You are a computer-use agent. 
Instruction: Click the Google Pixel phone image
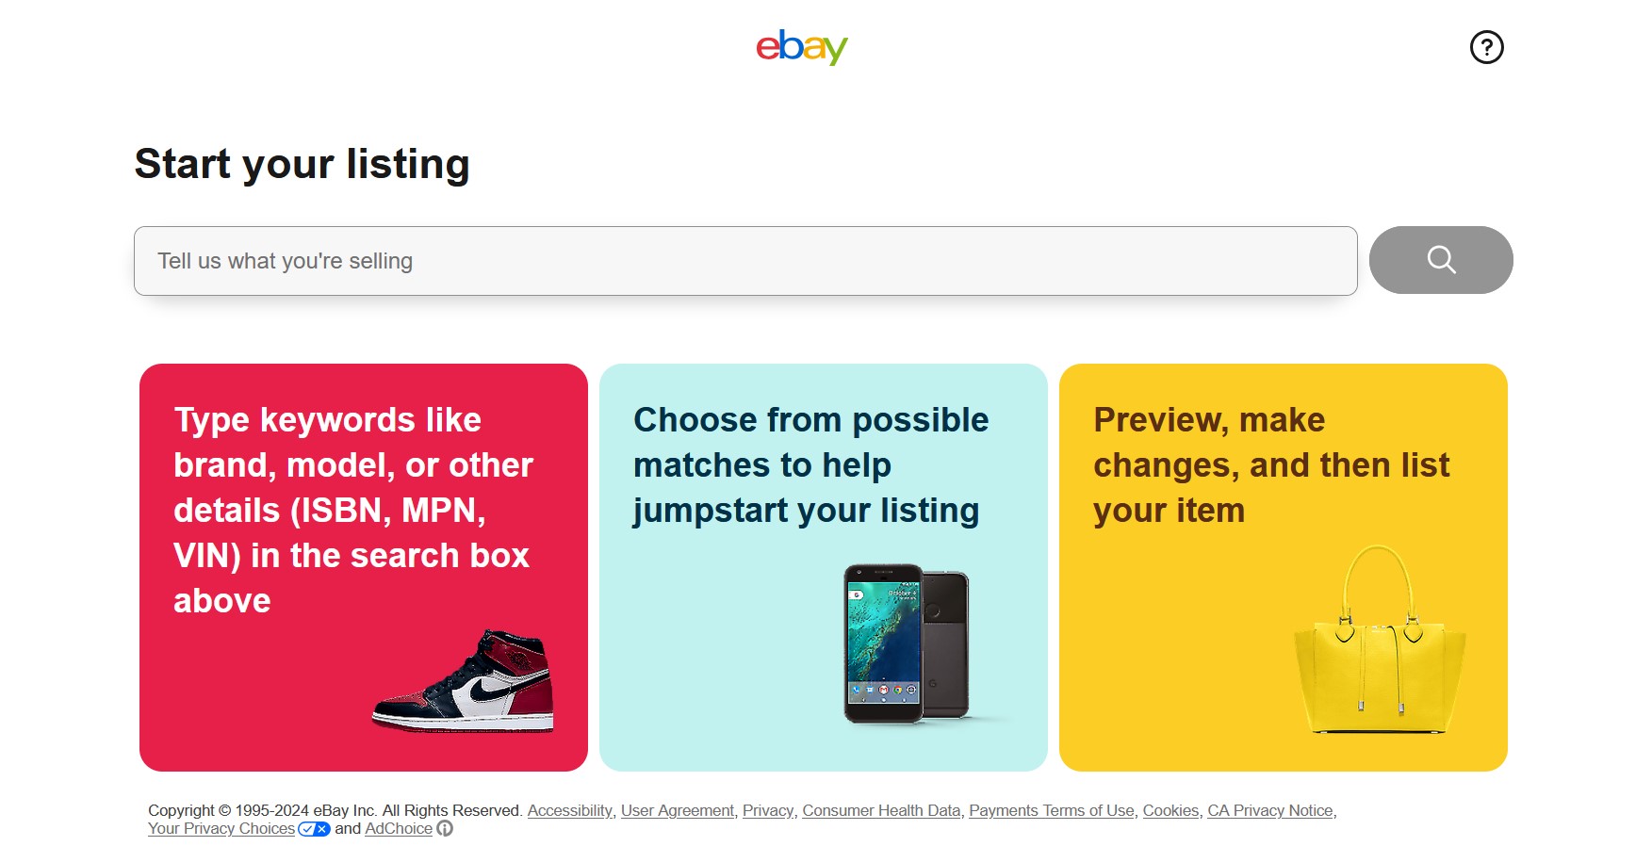click(907, 645)
